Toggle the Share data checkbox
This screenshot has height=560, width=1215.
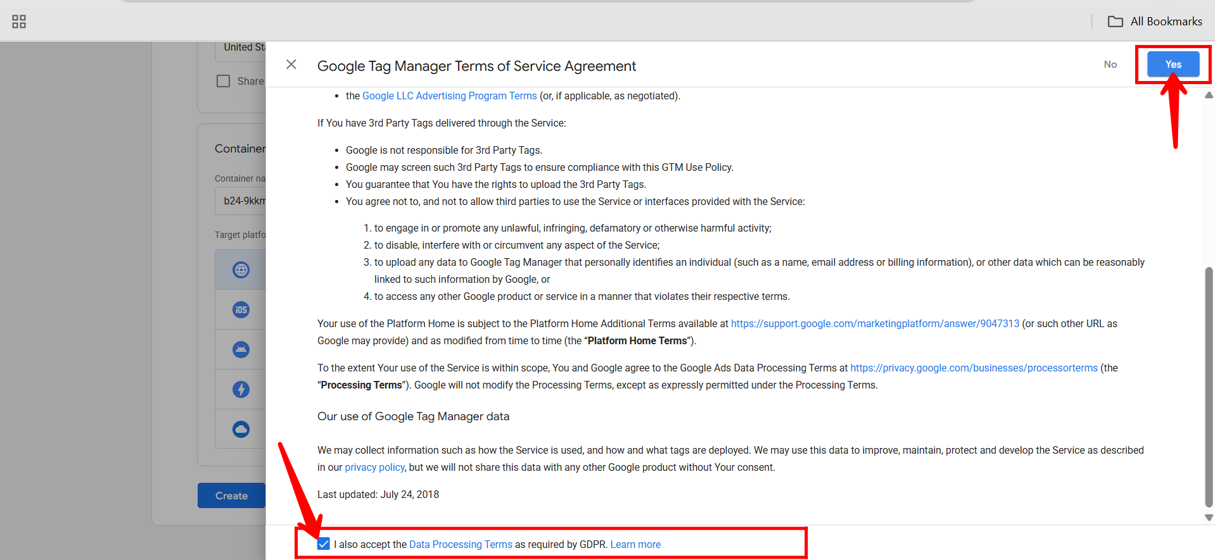point(223,81)
